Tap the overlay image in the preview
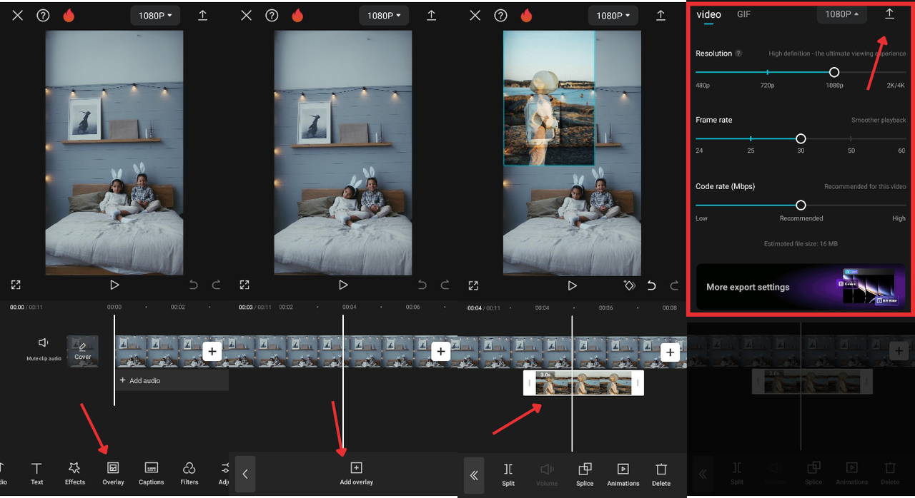The image size is (915, 498). click(549, 98)
